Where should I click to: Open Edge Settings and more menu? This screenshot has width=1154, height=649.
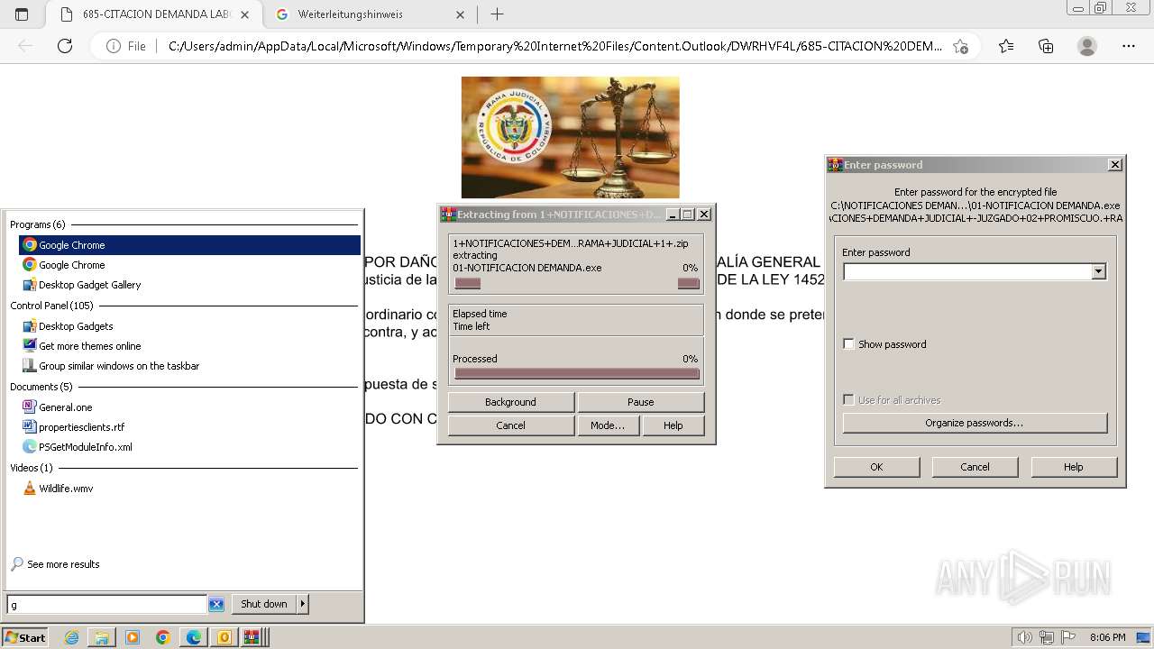tap(1129, 46)
